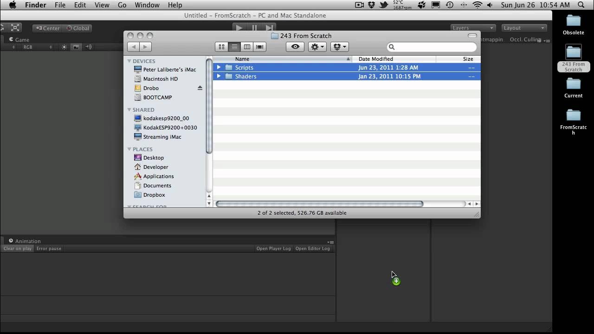594x334 pixels.
Task: Click the eject icon next to Drobo
Action: (200, 88)
